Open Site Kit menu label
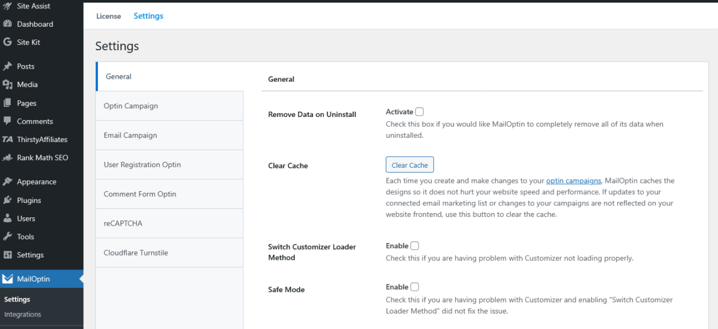 pyautogui.click(x=29, y=42)
